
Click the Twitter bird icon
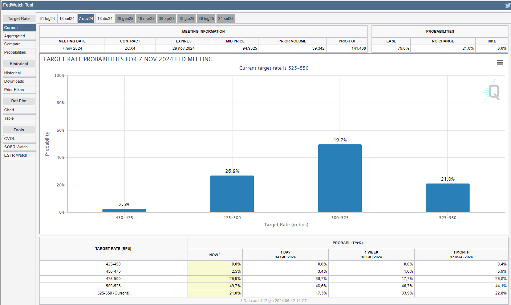pos(507,5)
